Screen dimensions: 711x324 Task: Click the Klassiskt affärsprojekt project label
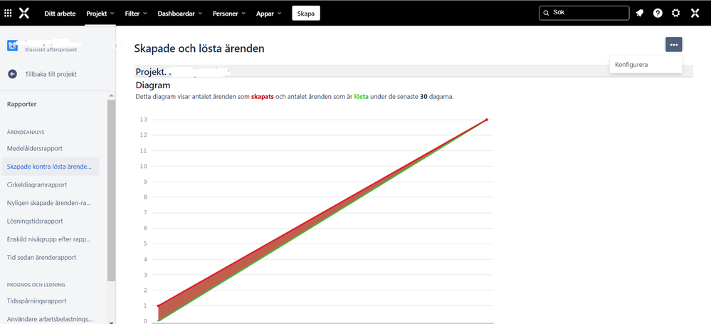[x=51, y=50]
